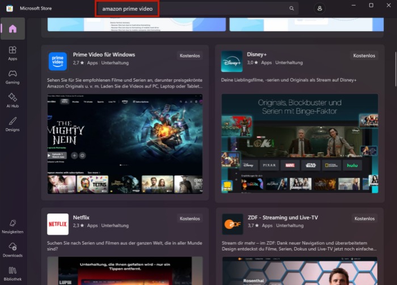Click Unterhaltung category under Disney+
The height and width of the screenshot is (285, 397).
click(289, 62)
